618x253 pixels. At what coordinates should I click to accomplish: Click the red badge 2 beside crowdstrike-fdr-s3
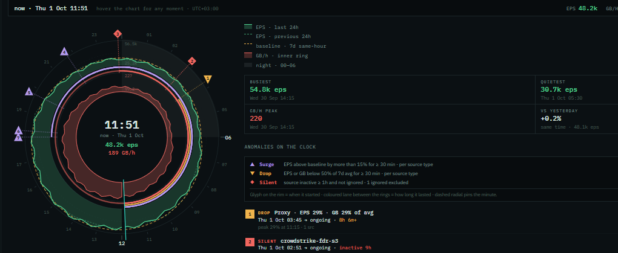point(250,242)
